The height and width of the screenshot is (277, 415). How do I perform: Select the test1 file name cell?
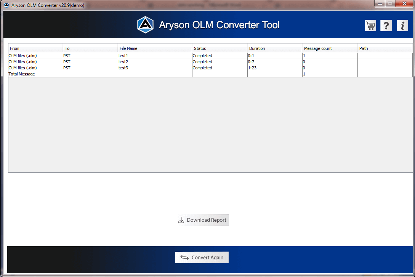click(155, 56)
